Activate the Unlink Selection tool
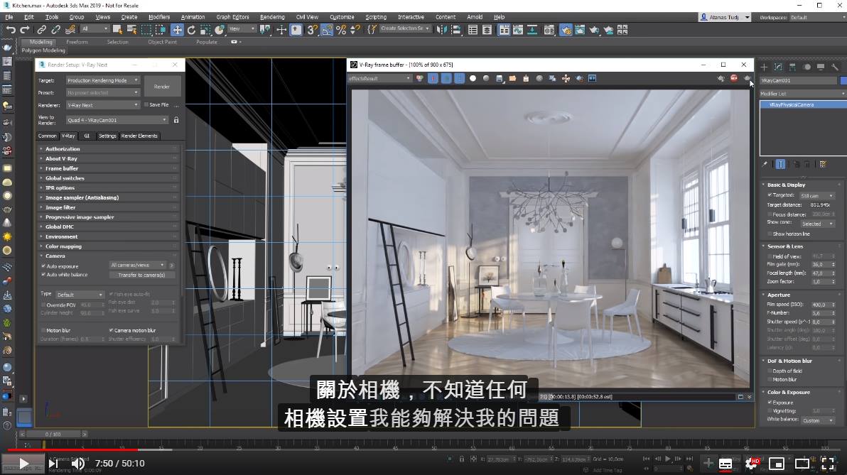 [x=55, y=30]
